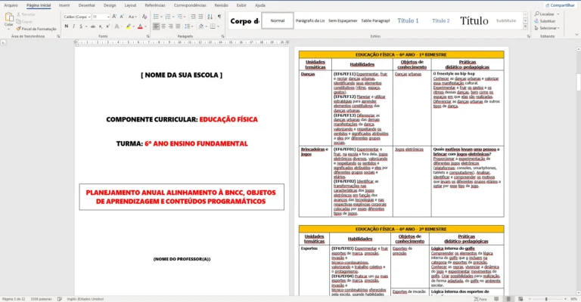Screen dimensions: 581x302
Task: Activate Pincel de Formatação format painter
Action: [36, 29]
